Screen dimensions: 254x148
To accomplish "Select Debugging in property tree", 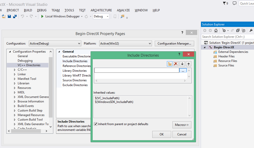I will pyautogui.click(x=25, y=61).
